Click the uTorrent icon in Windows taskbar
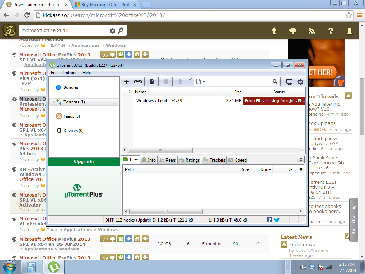365x274 pixels. click(x=54, y=267)
